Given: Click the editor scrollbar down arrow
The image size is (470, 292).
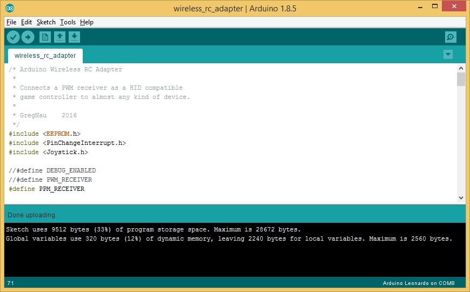Looking at the screenshot, I should 461,198.
